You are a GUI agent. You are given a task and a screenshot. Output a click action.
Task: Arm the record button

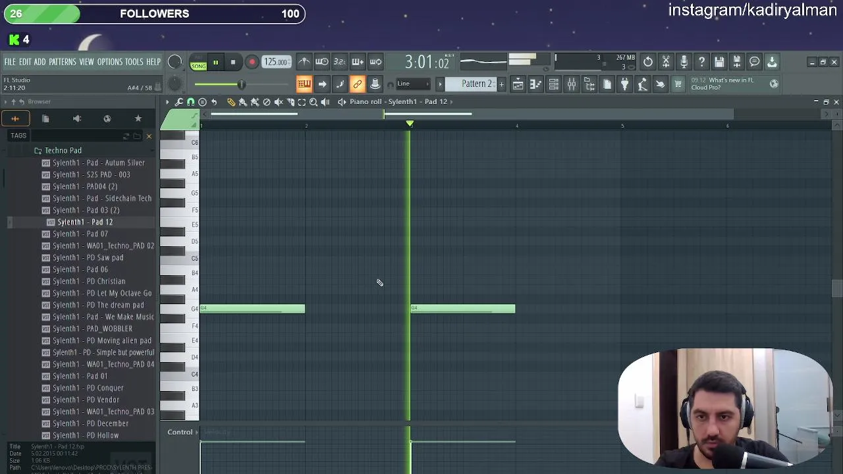tap(252, 63)
